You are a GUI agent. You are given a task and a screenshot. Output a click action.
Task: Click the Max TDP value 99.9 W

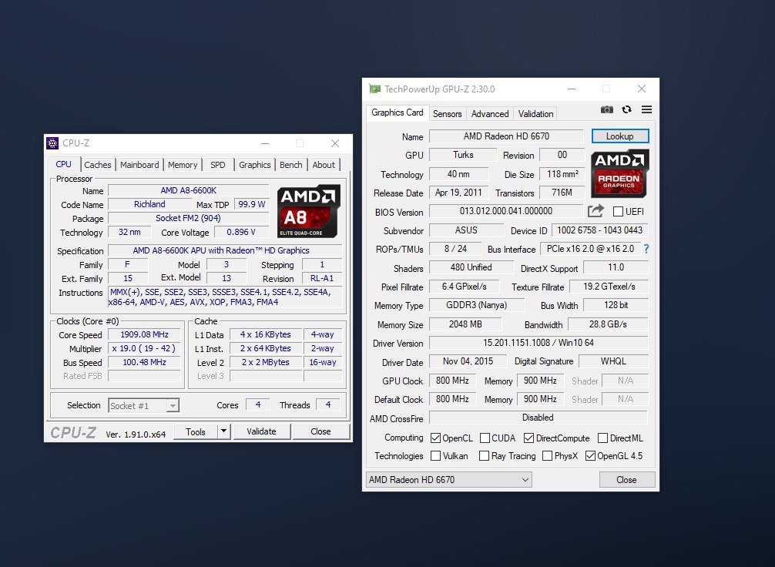coord(252,204)
